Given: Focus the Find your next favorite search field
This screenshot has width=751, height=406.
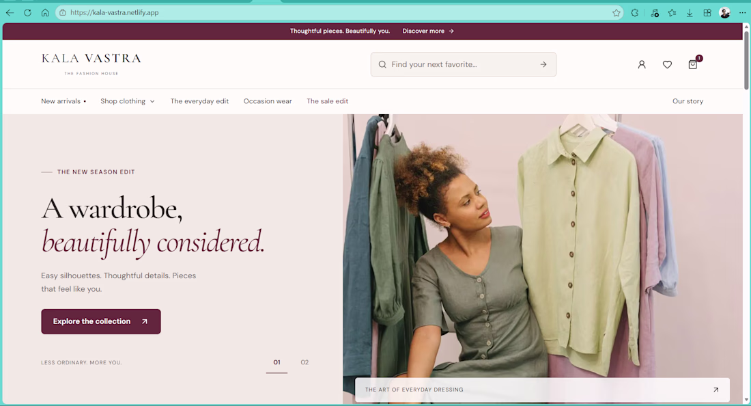Looking at the screenshot, I should click(463, 64).
